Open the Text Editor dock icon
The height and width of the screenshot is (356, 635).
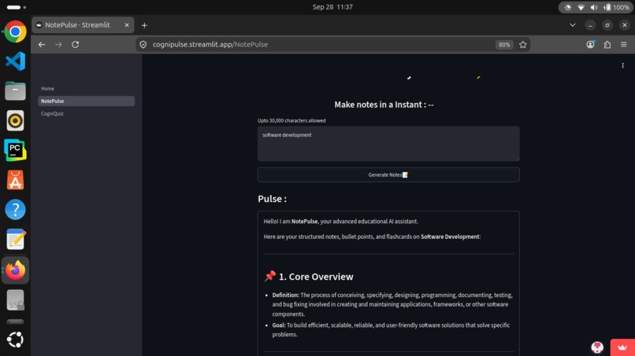pos(15,239)
